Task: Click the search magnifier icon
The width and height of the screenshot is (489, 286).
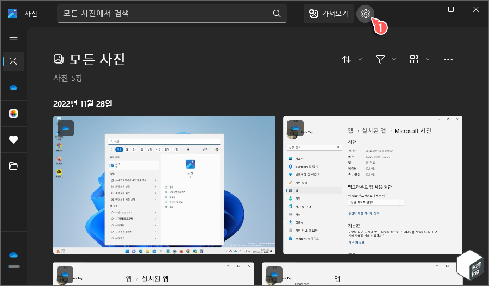Action: pyautogui.click(x=277, y=14)
